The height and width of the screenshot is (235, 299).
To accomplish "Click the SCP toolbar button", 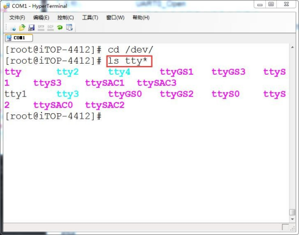I will coord(50,28).
